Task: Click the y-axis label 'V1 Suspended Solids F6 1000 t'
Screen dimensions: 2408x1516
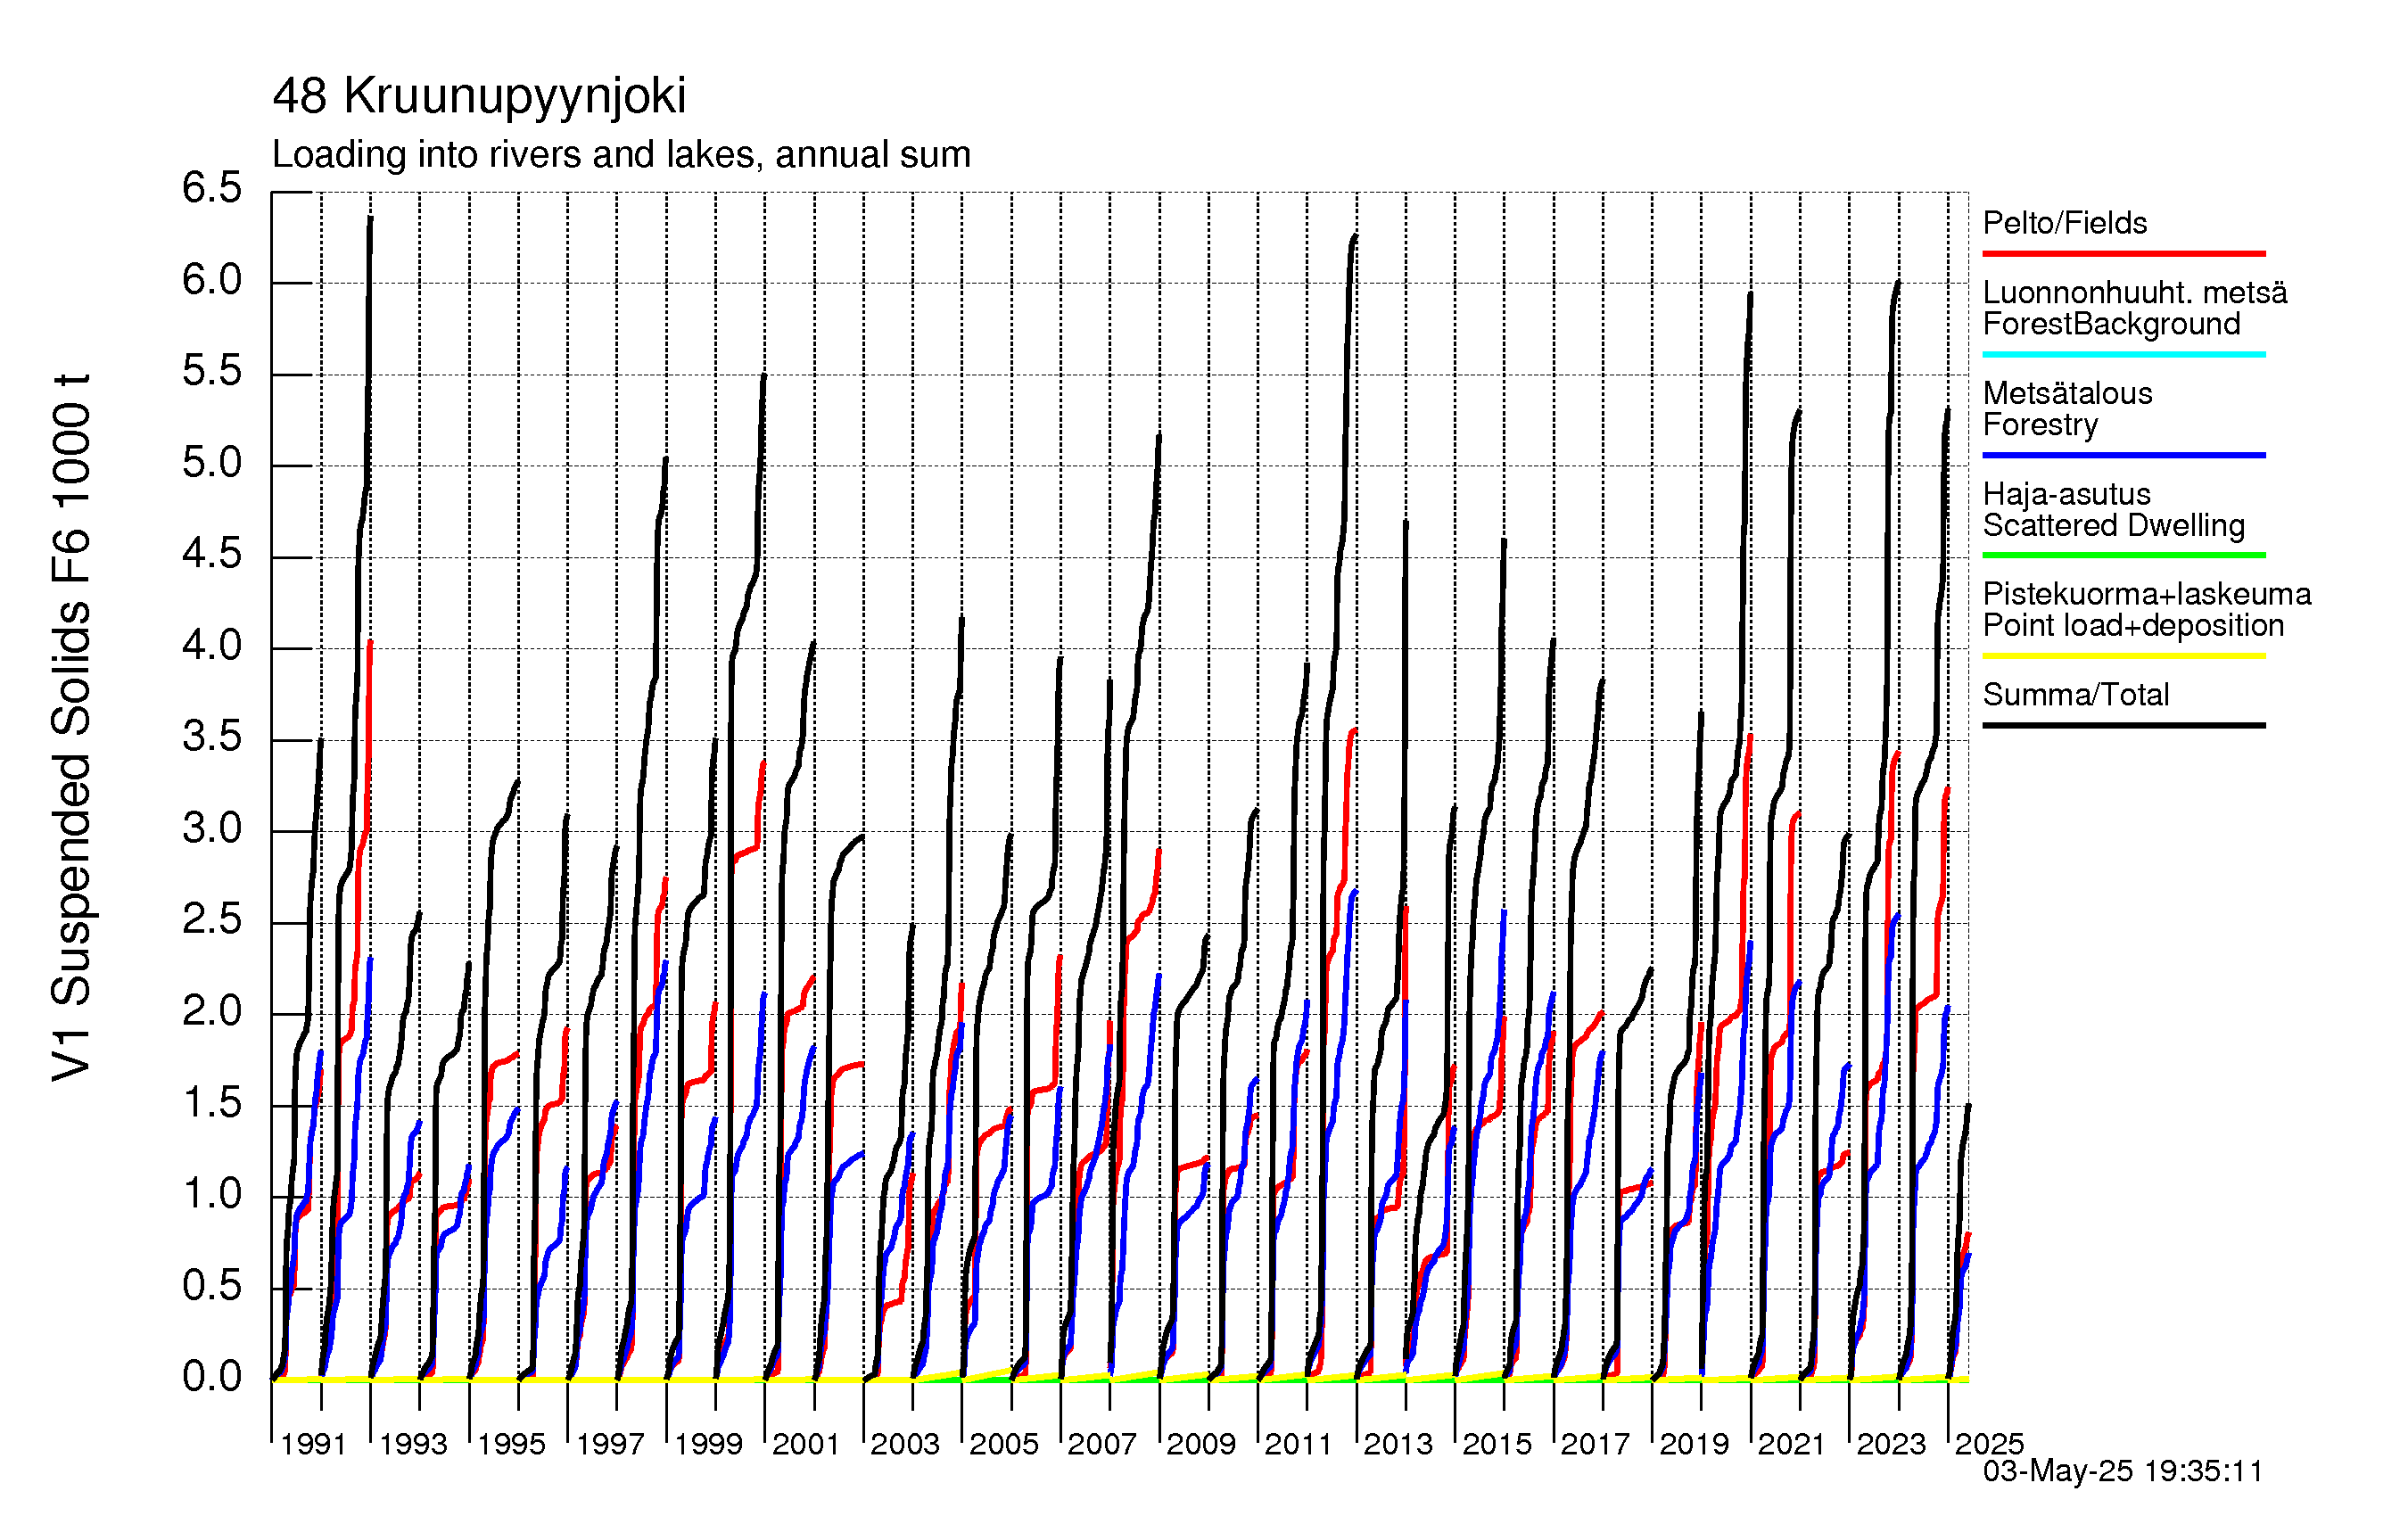Action: click(72, 728)
